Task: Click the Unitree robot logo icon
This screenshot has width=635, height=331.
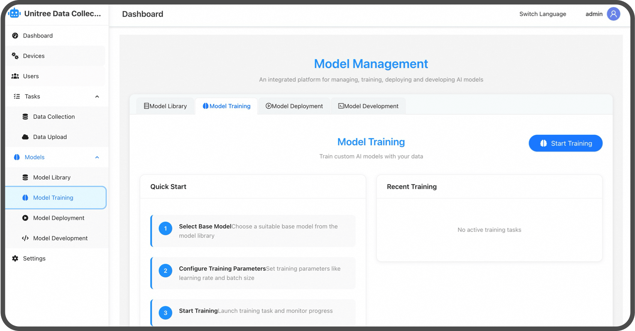Action: [14, 14]
